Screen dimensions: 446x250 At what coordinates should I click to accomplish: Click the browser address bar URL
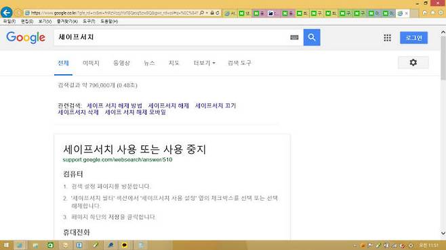click(x=114, y=13)
